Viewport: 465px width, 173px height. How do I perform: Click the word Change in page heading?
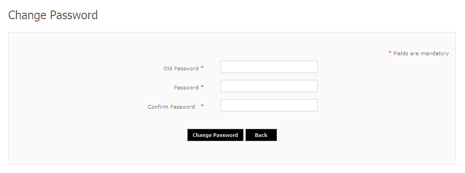tap(27, 16)
